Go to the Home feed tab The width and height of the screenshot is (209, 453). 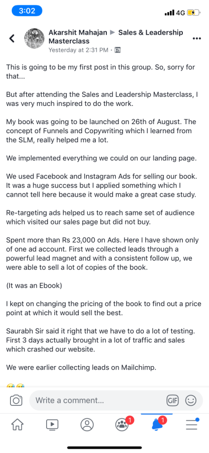[18, 424]
